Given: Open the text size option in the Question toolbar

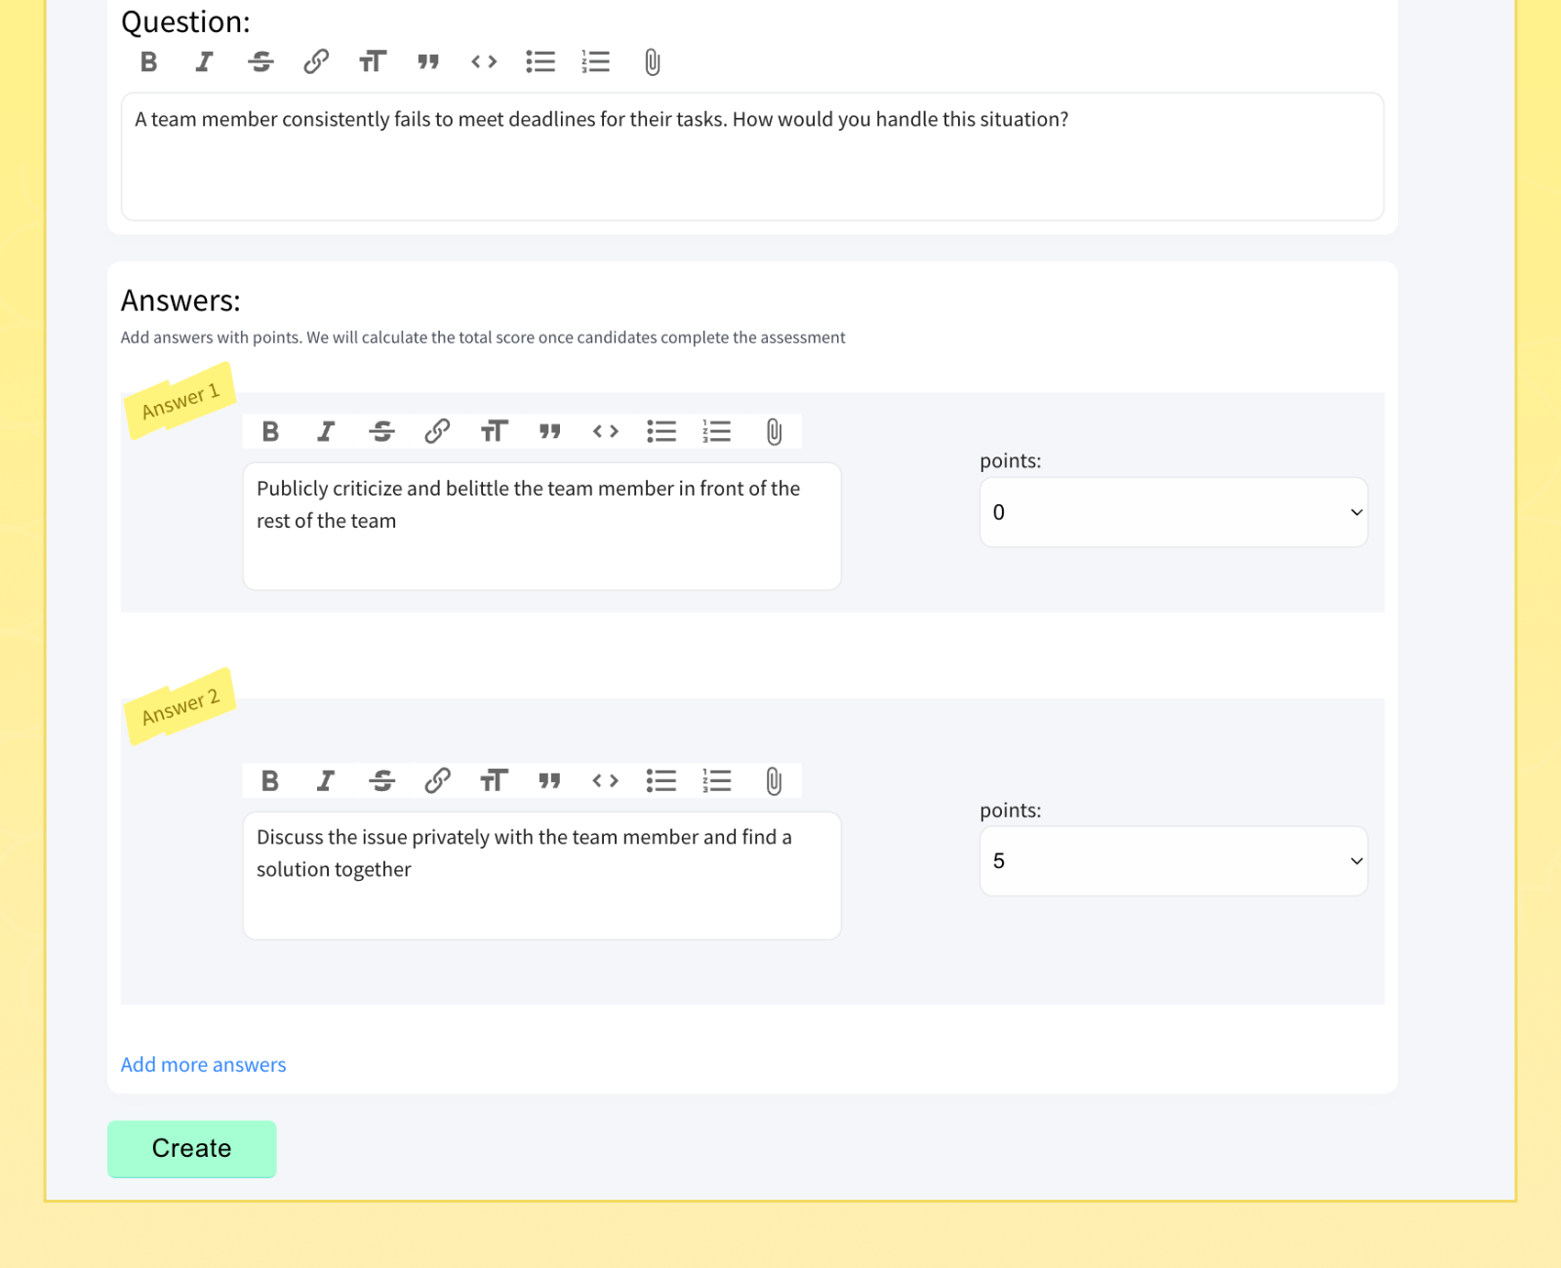Looking at the screenshot, I should click(x=372, y=61).
